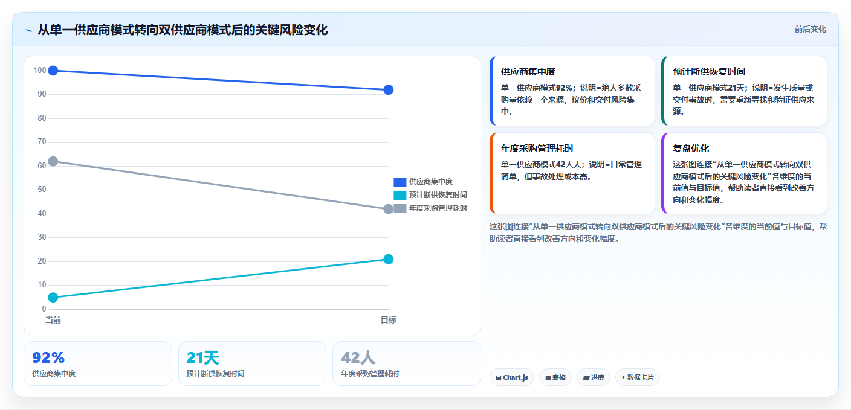
Task: Click the main title about 双供应商模式
Action: pos(183,30)
